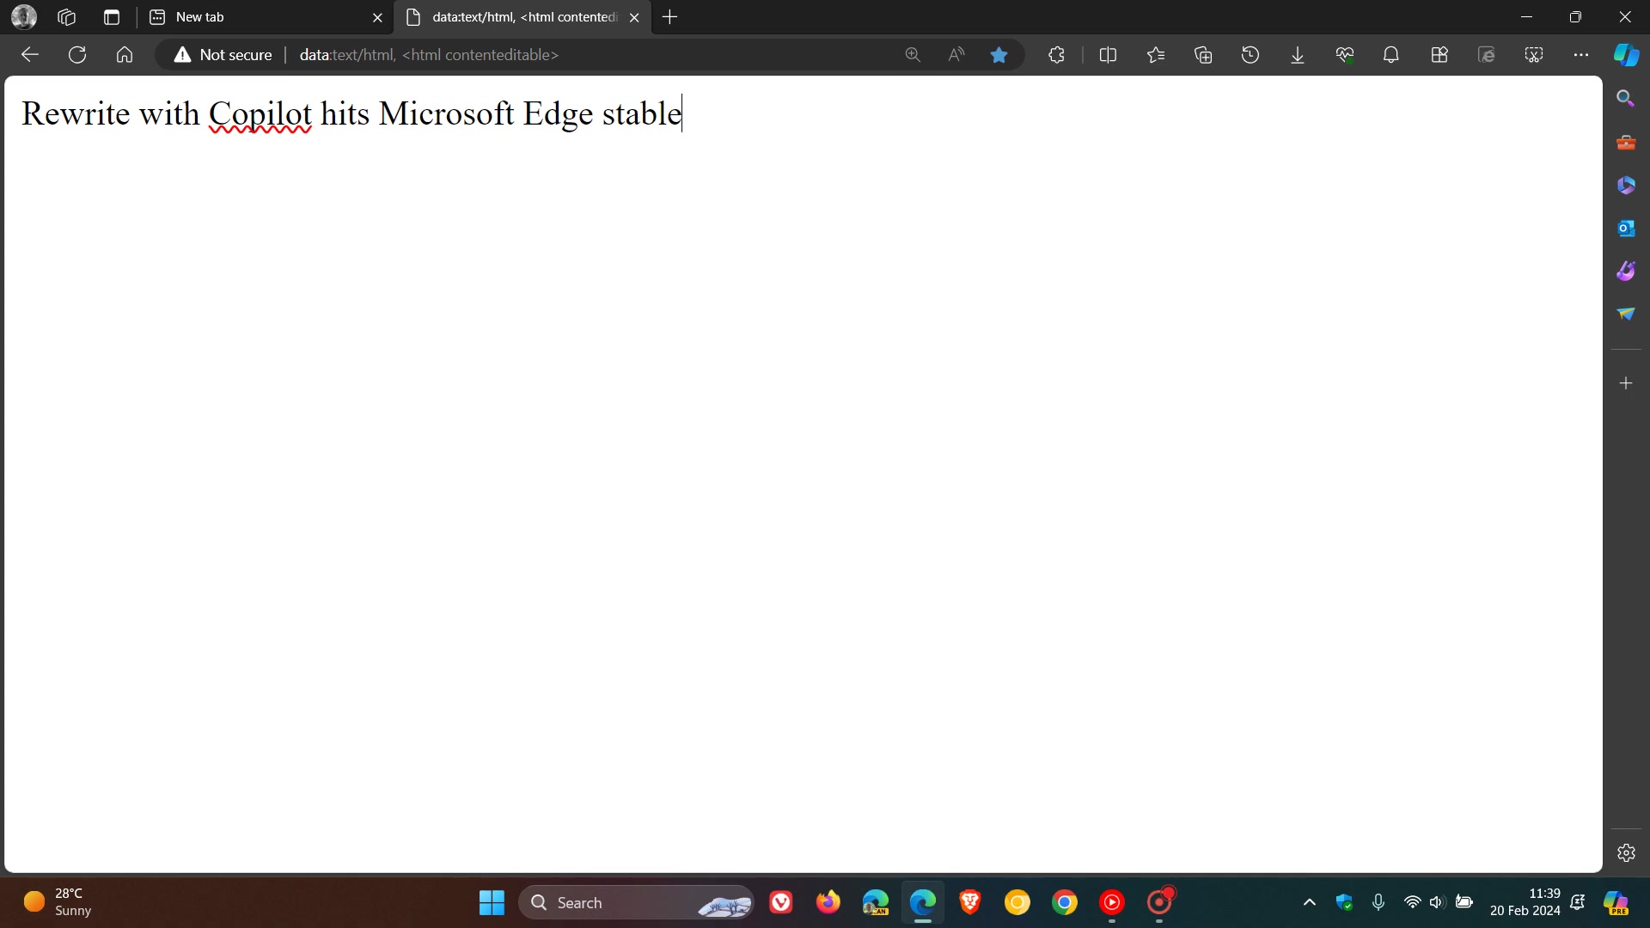Open the Favorites list
Viewport: 1650px width, 928px height.
coord(1156,55)
